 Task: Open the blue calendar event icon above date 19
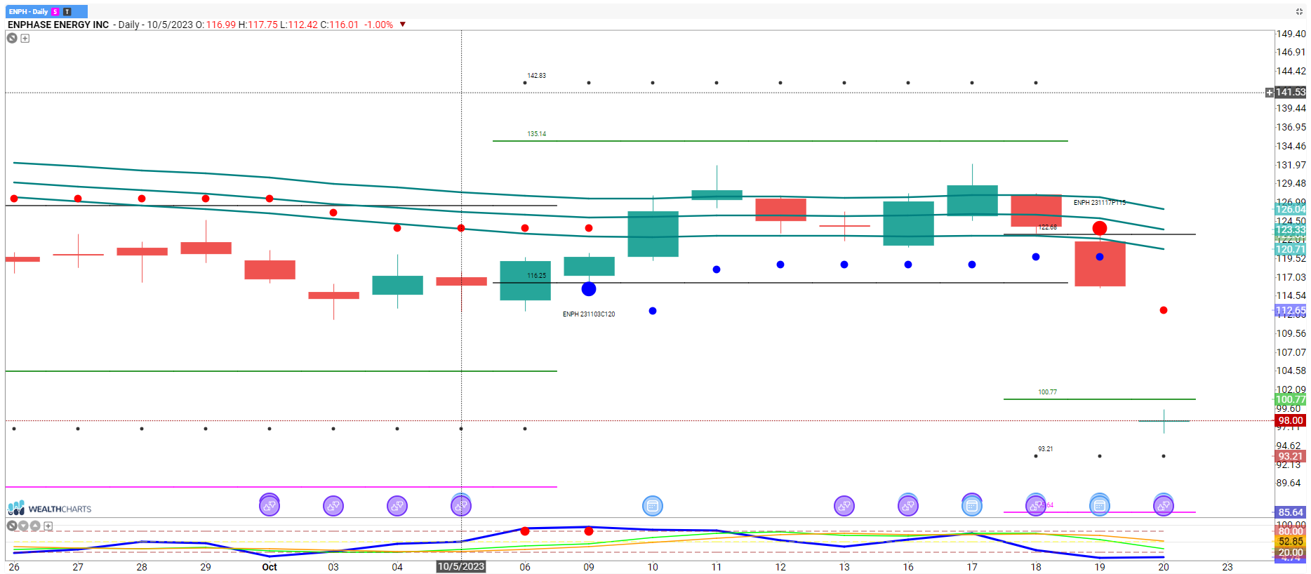pos(1100,505)
